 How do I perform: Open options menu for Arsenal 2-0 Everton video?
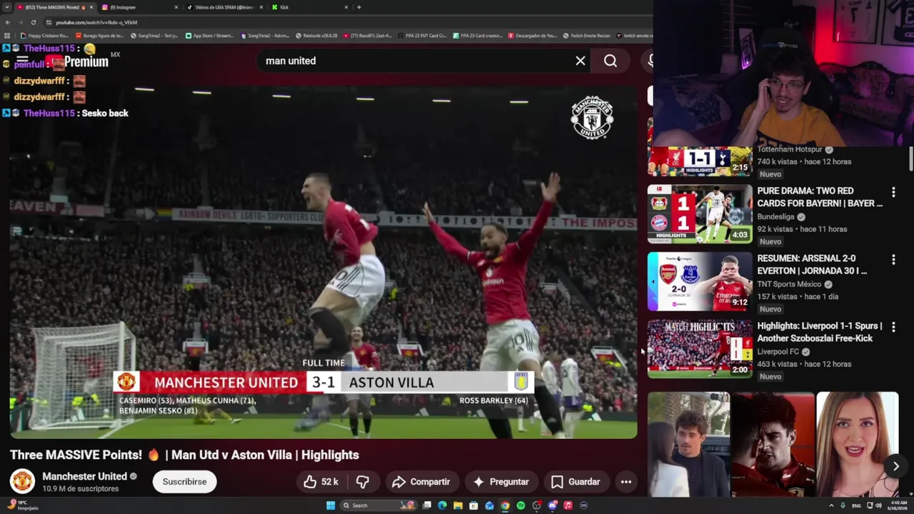pyautogui.click(x=893, y=260)
